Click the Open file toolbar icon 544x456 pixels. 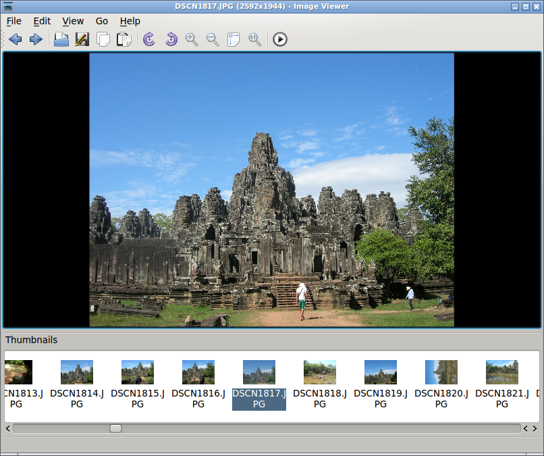pos(61,39)
